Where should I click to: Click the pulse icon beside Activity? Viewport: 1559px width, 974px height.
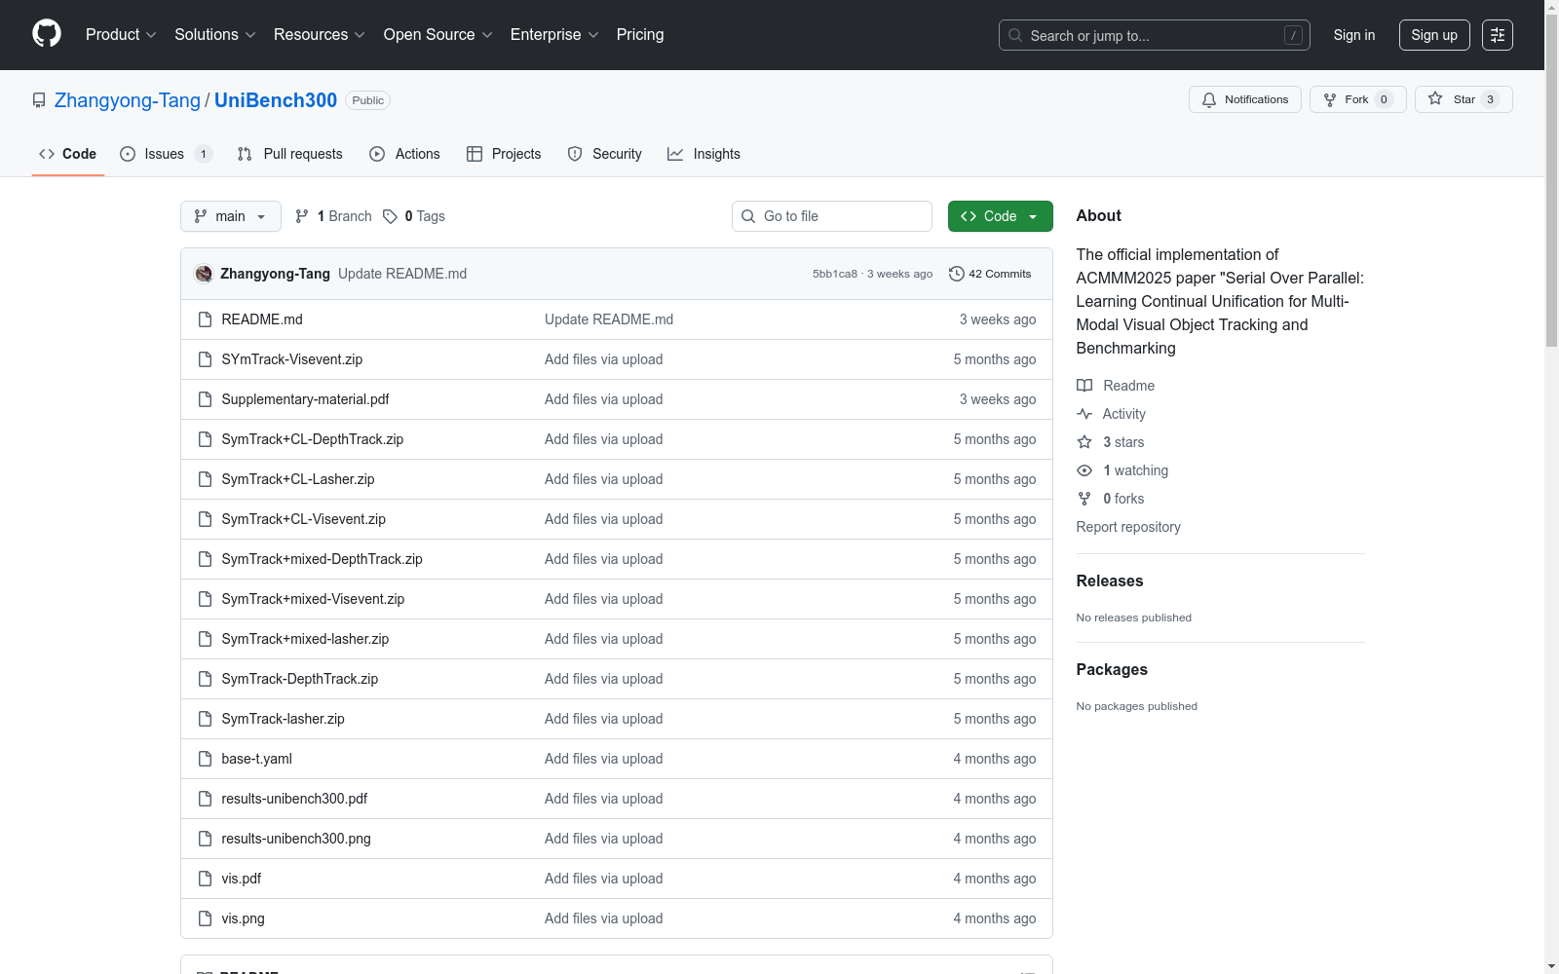[1084, 414]
